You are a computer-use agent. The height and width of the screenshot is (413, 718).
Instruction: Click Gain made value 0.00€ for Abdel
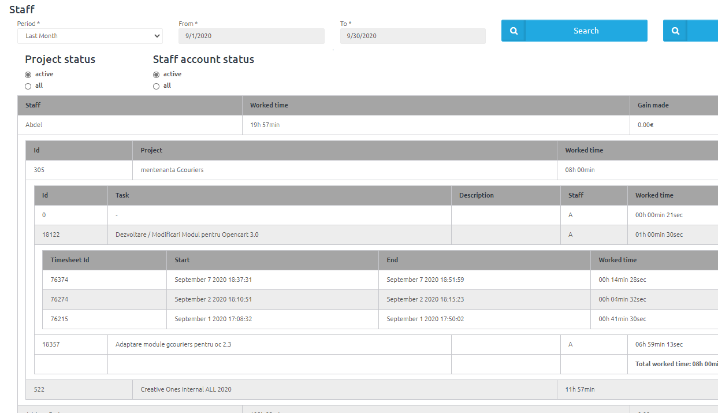[x=645, y=125]
